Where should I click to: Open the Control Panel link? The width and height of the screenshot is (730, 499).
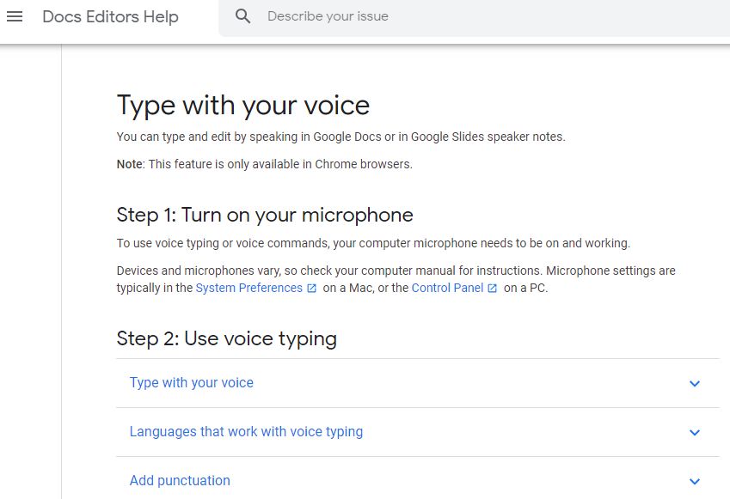(447, 288)
